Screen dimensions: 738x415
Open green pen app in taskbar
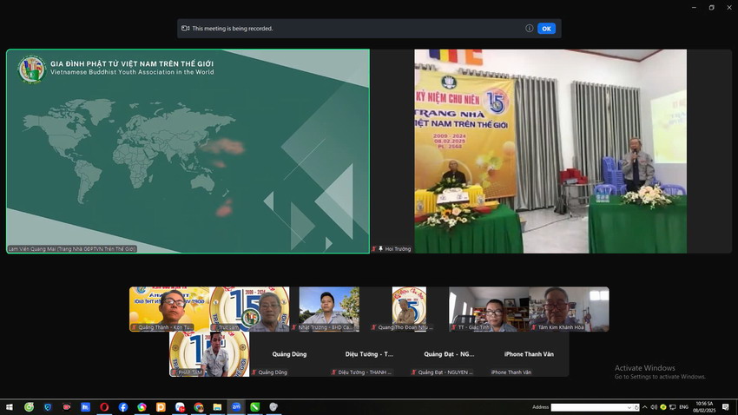tap(254, 407)
